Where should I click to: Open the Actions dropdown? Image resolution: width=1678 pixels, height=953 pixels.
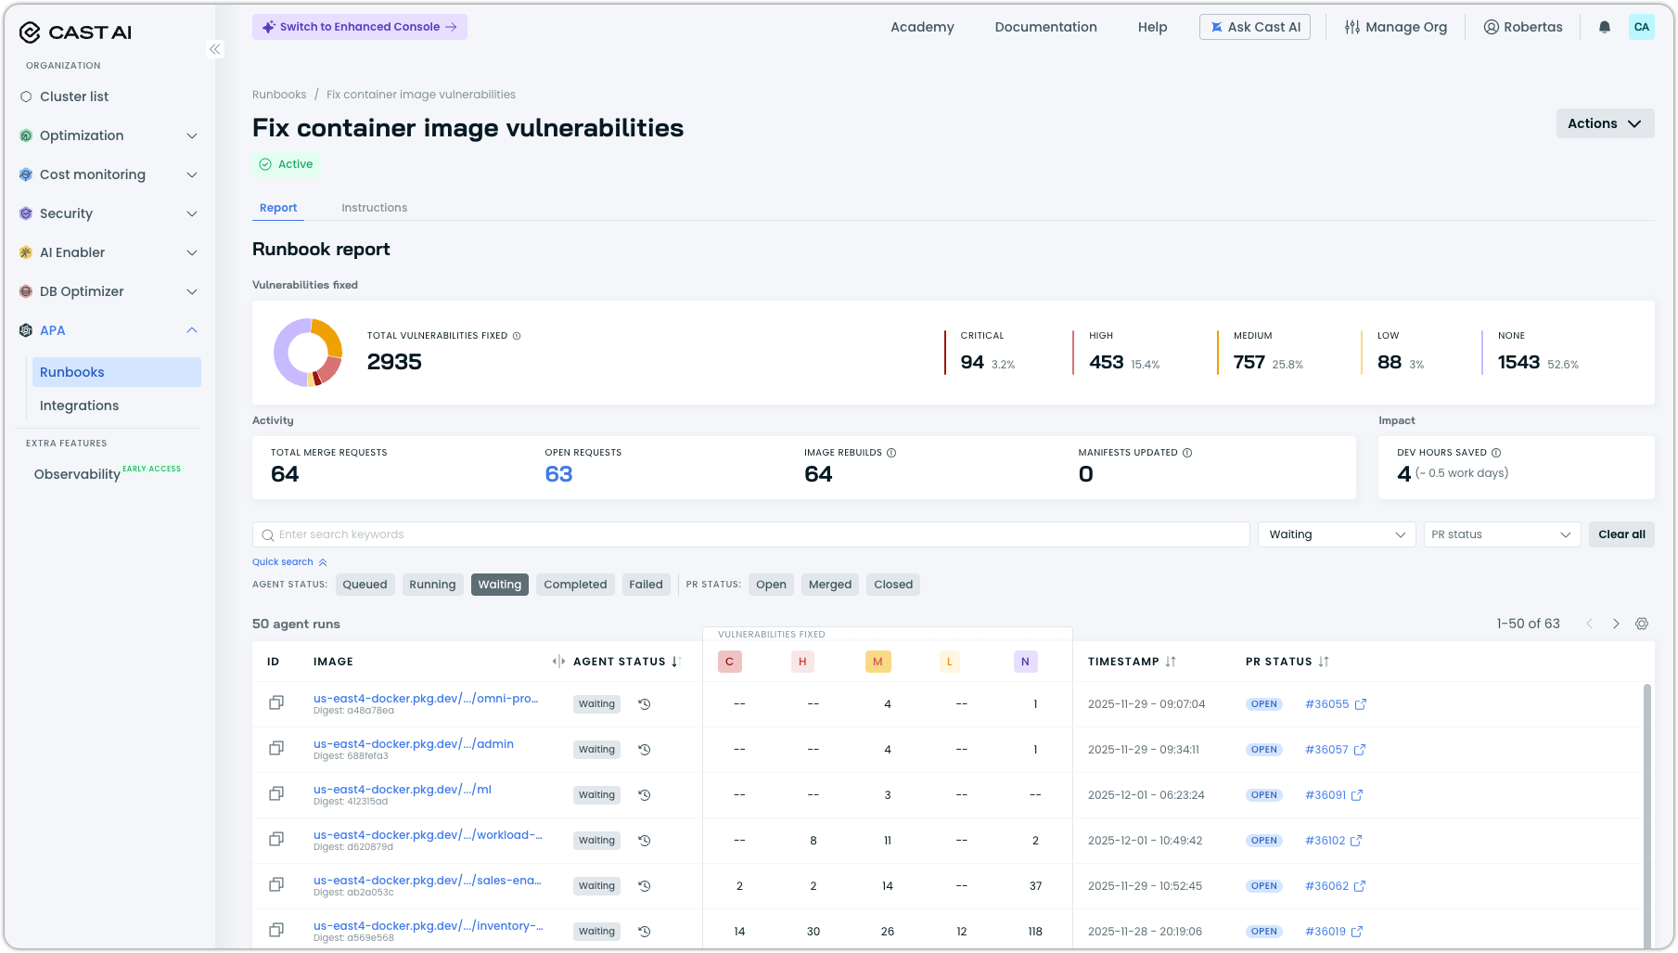tap(1605, 123)
